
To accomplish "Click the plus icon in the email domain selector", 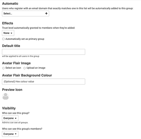I will coord(46,13).
